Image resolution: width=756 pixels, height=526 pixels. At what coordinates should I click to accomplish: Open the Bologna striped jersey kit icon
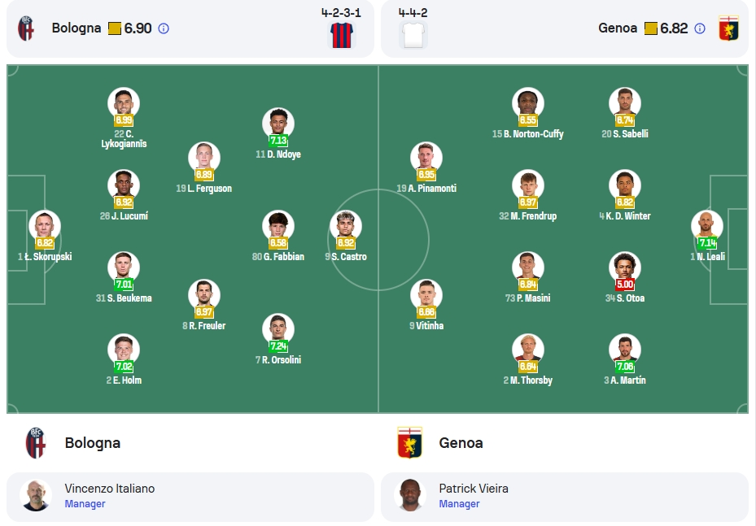(x=342, y=35)
